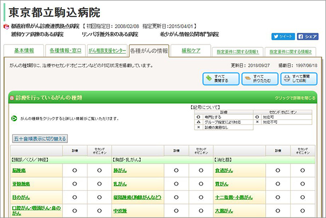The height and width of the screenshot is (218, 326).
Task: Click the 【頭部／くび／神経】 category header
Action: pyautogui.click(x=30, y=160)
